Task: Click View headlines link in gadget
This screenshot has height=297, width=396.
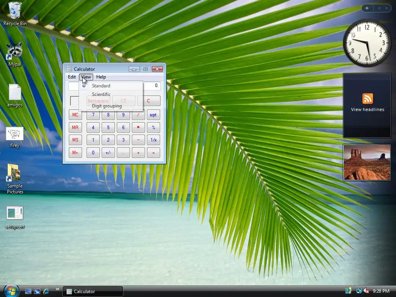Action: [x=367, y=109]
